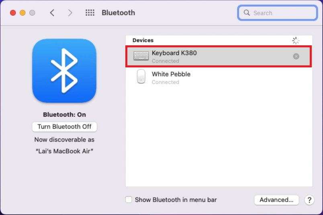The width and height of the screenshot is (323, 215).
Task: Show all preferences grid icon
Action: coord(90,13)
